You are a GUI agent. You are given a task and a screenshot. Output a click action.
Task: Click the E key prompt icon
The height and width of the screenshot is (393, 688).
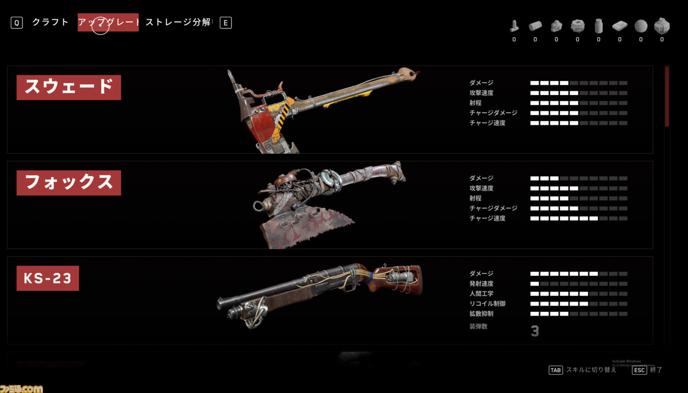tap(226, 23)
